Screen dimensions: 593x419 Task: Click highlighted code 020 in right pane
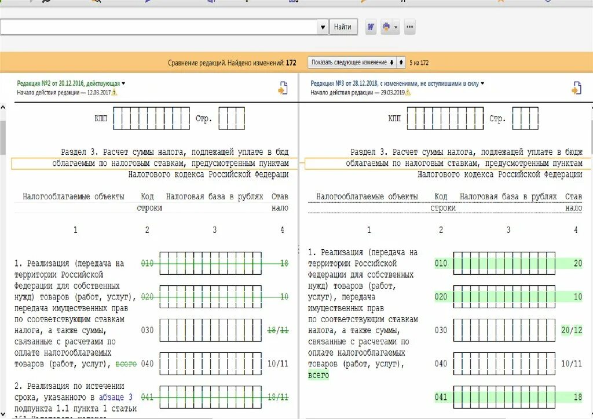(x=441, y=296)
